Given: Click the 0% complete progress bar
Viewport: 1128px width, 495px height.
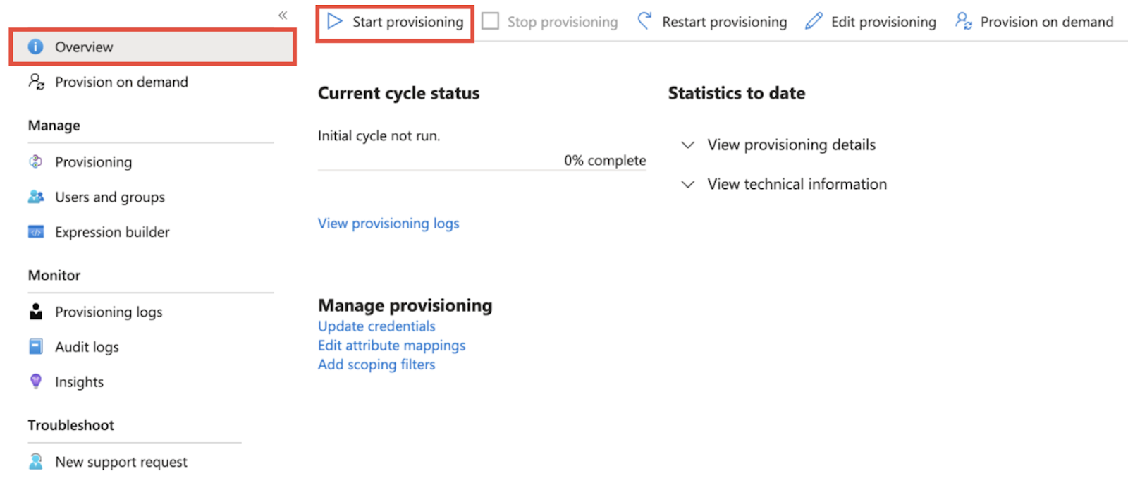Looking at the screenshot, I should pyautogui.click(x=482, y=170).
